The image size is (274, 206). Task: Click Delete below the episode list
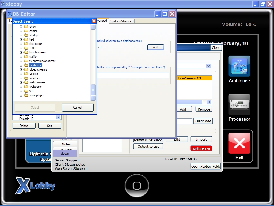24,126
